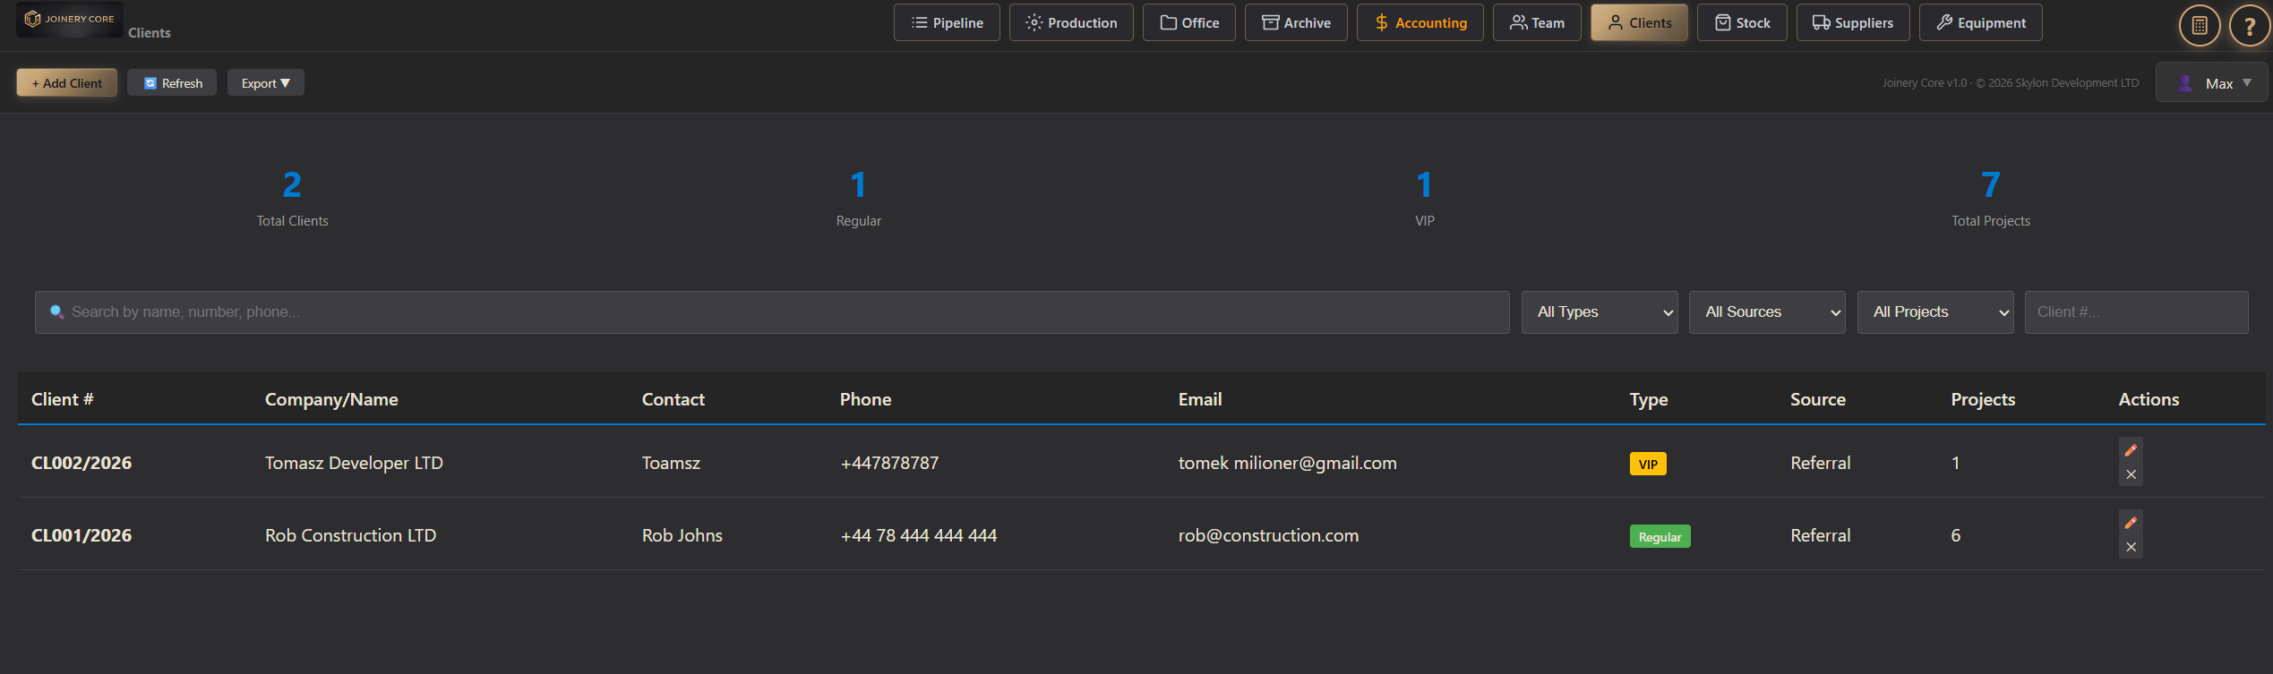
Task: Click phone number +447878787
Action: pos(889,463)
